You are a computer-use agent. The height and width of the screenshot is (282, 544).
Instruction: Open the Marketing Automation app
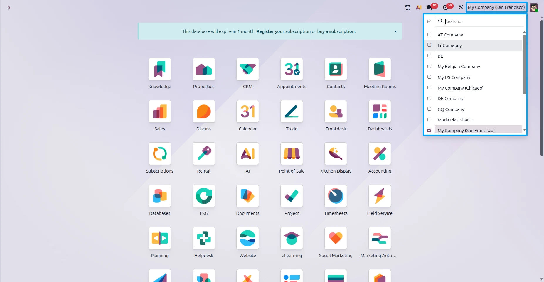(380, 238)
